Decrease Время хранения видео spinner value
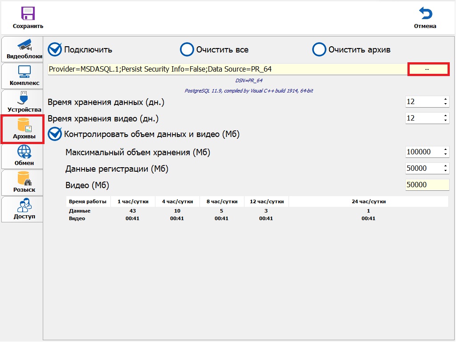Viewport: 456px width, 342px height. [445, 121]
